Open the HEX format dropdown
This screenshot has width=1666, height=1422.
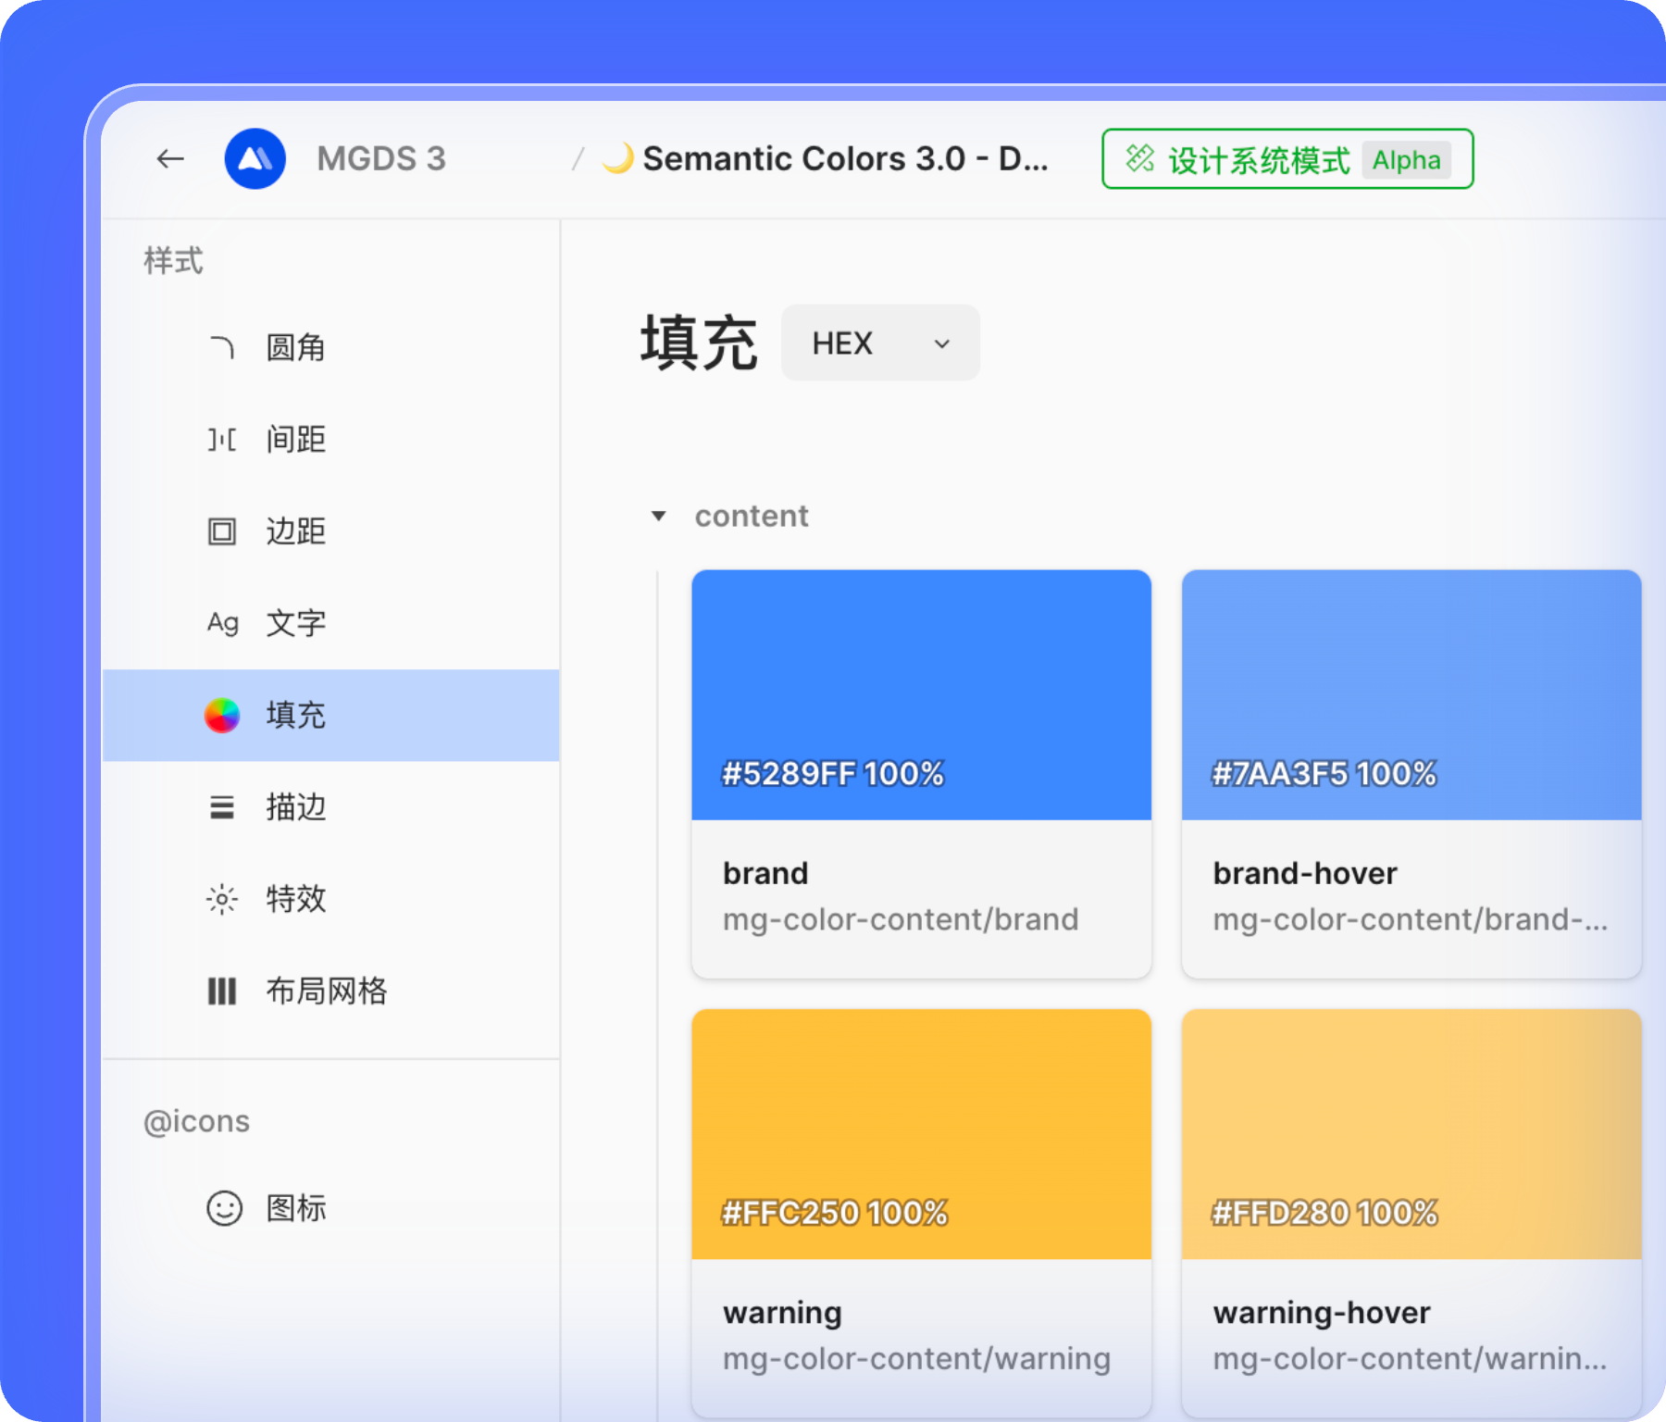(879, 343)
